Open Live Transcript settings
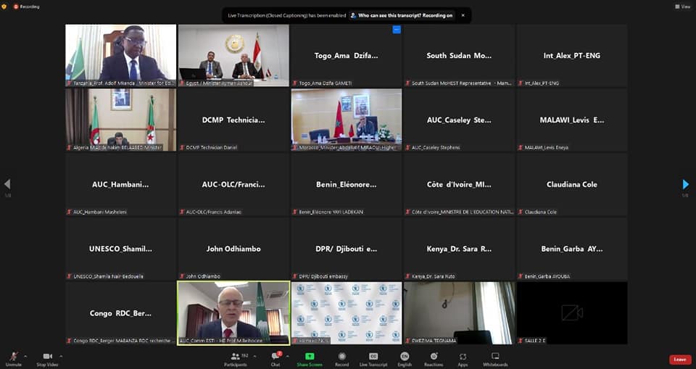The image size is (696, 369). pyautogui.click(x=373, y=357)
